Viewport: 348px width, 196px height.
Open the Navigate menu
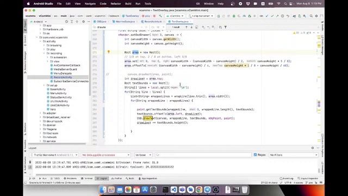90,4
